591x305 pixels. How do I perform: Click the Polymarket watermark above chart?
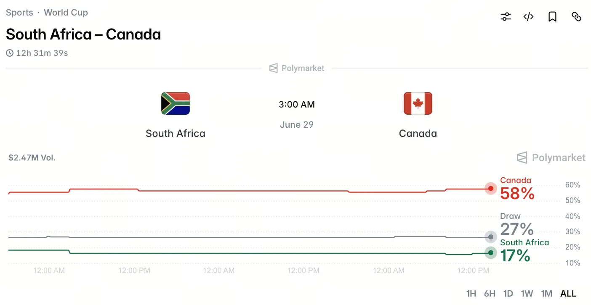tap(551, 158)
